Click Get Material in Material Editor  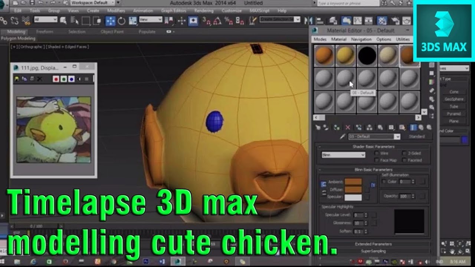tap(318, 127)
